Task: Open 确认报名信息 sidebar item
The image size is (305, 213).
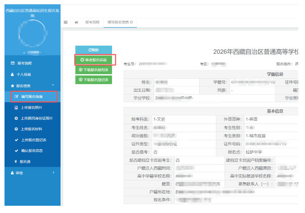Action: [33, 151]
